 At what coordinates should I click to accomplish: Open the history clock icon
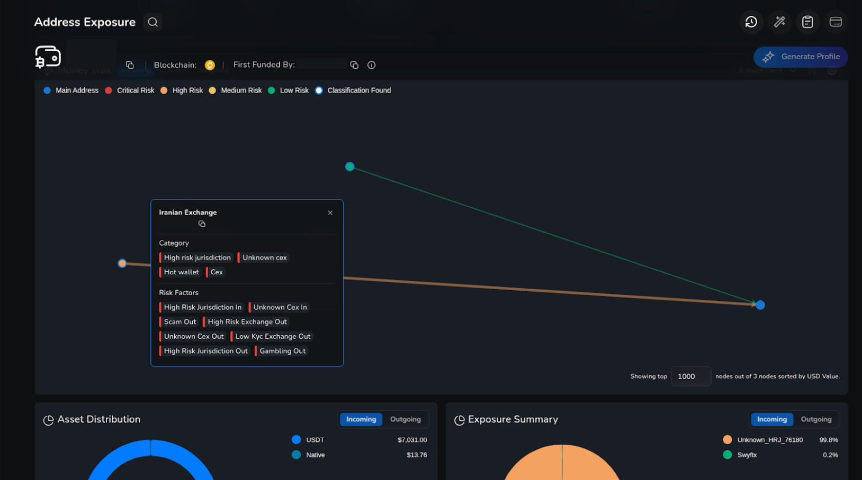click(751, 22)
